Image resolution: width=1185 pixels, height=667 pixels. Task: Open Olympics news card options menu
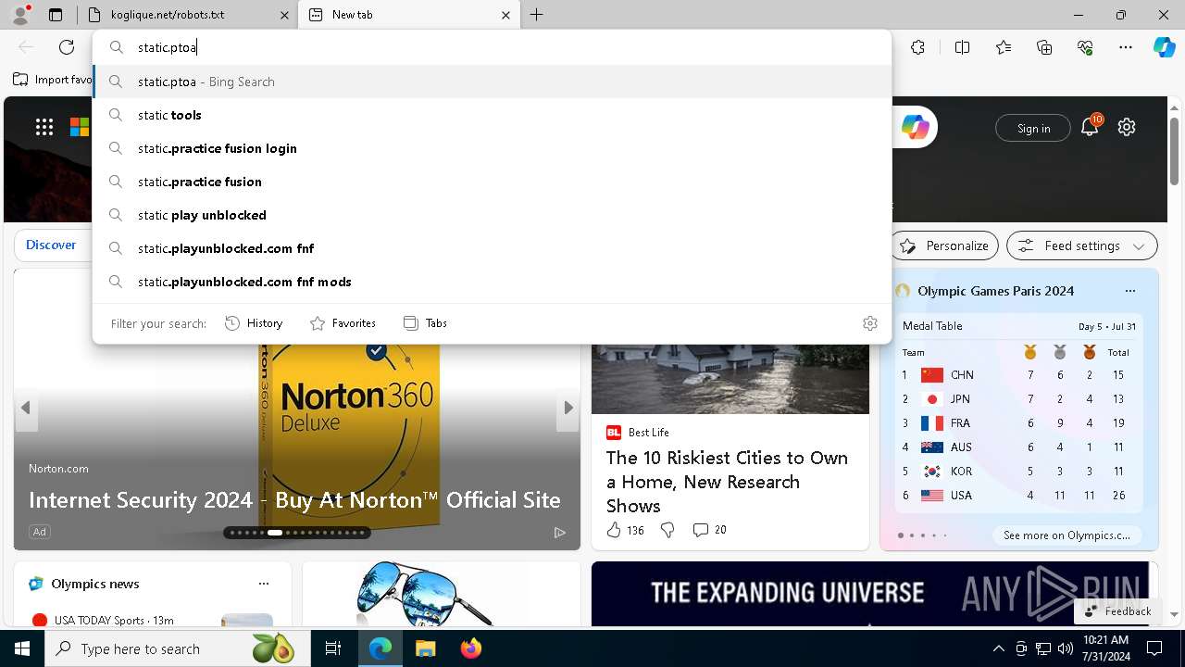[264, 584]
